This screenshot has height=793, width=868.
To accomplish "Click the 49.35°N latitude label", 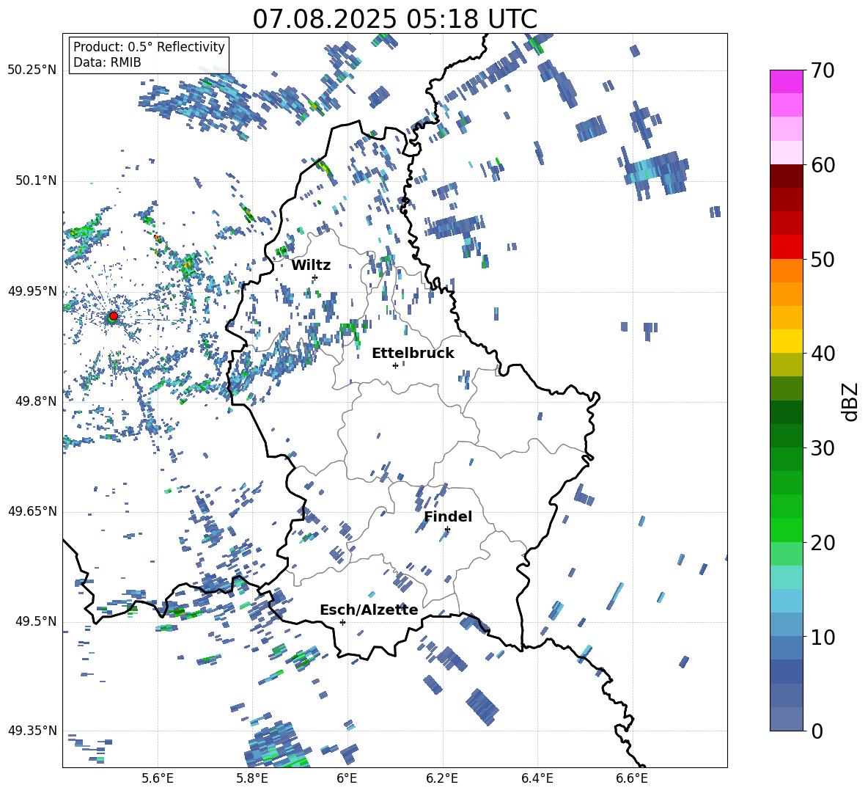I will 32,731.
